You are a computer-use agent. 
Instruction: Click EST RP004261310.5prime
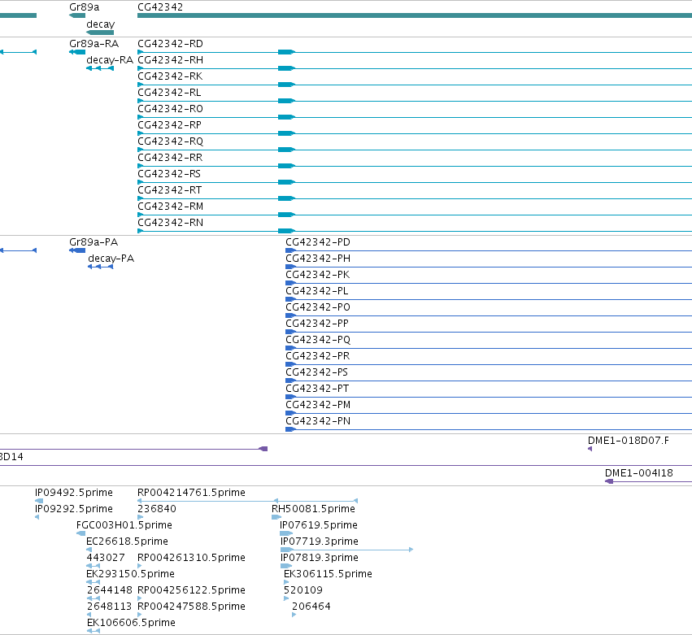(x=191, y=558)
